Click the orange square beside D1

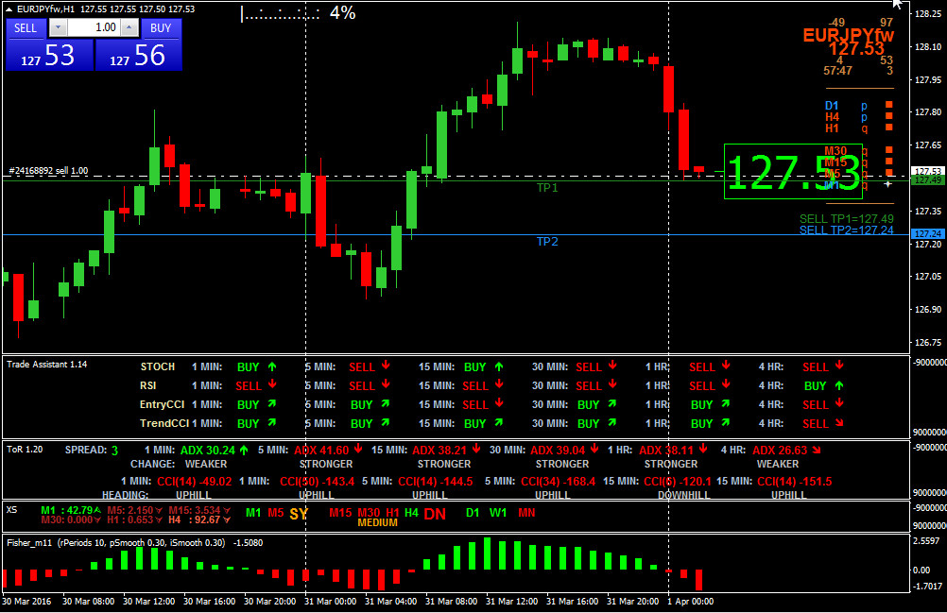889,105
